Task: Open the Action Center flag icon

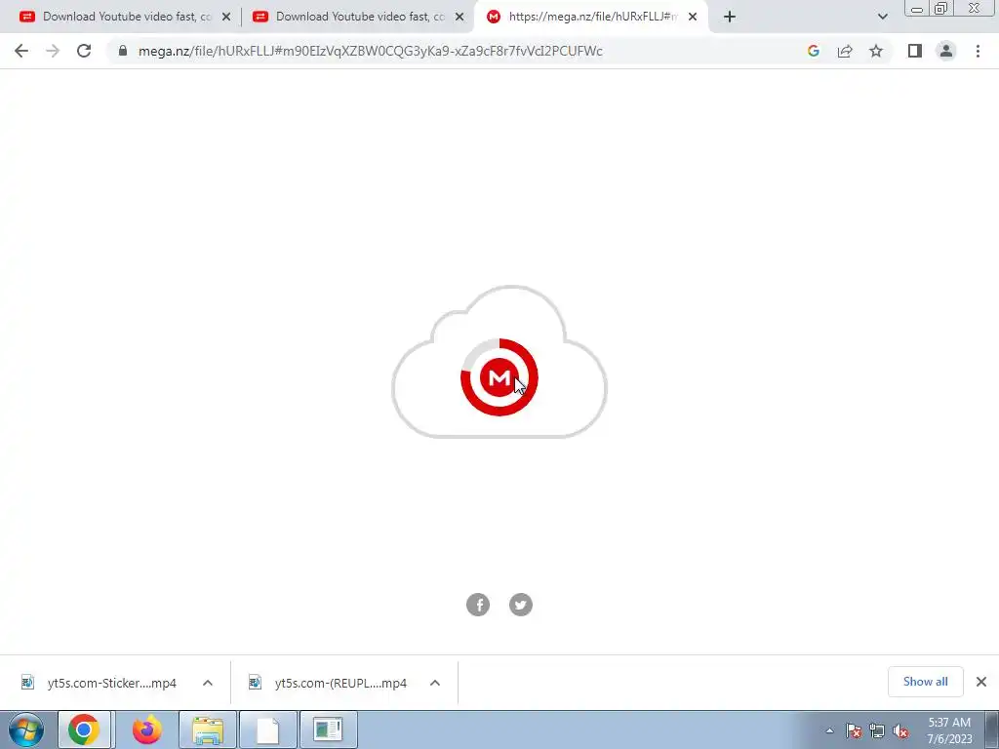Action: (854, 730)
